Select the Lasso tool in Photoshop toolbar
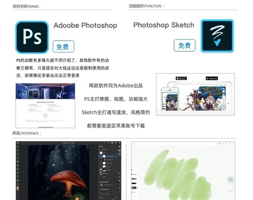The image size is (253, 200). coord(18,154)
